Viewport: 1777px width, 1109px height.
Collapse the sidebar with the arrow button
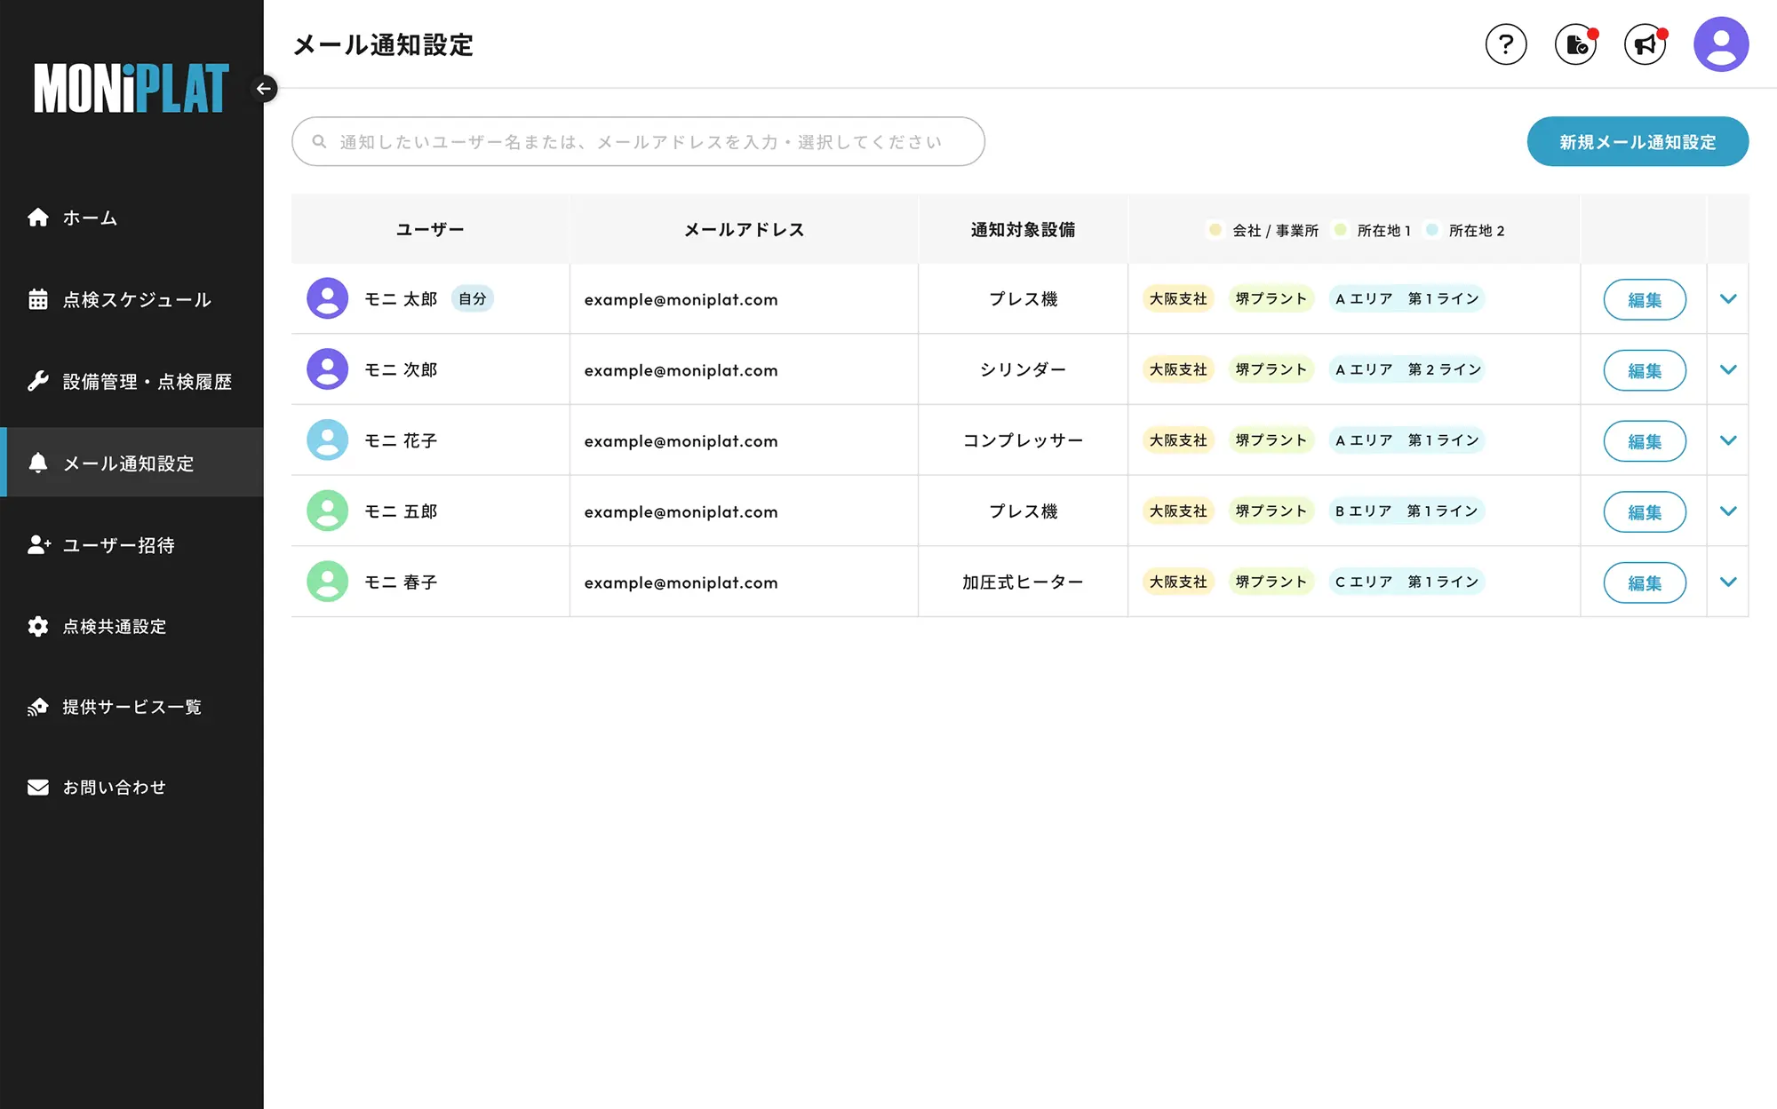263,89
